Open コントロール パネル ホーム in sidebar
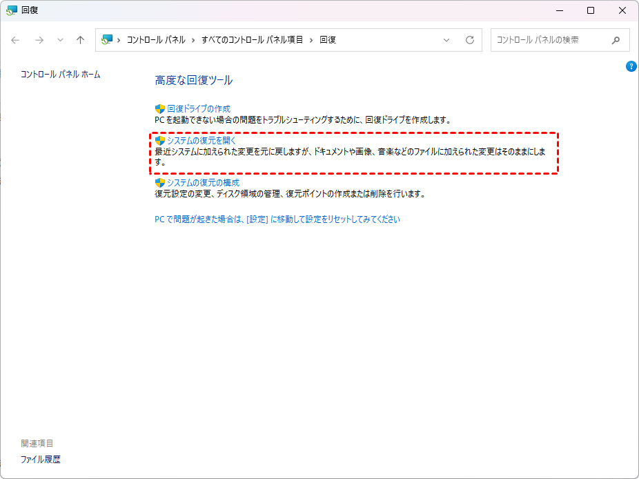The width and height of the screenshot is (639, 479). [x=60, y=74]
